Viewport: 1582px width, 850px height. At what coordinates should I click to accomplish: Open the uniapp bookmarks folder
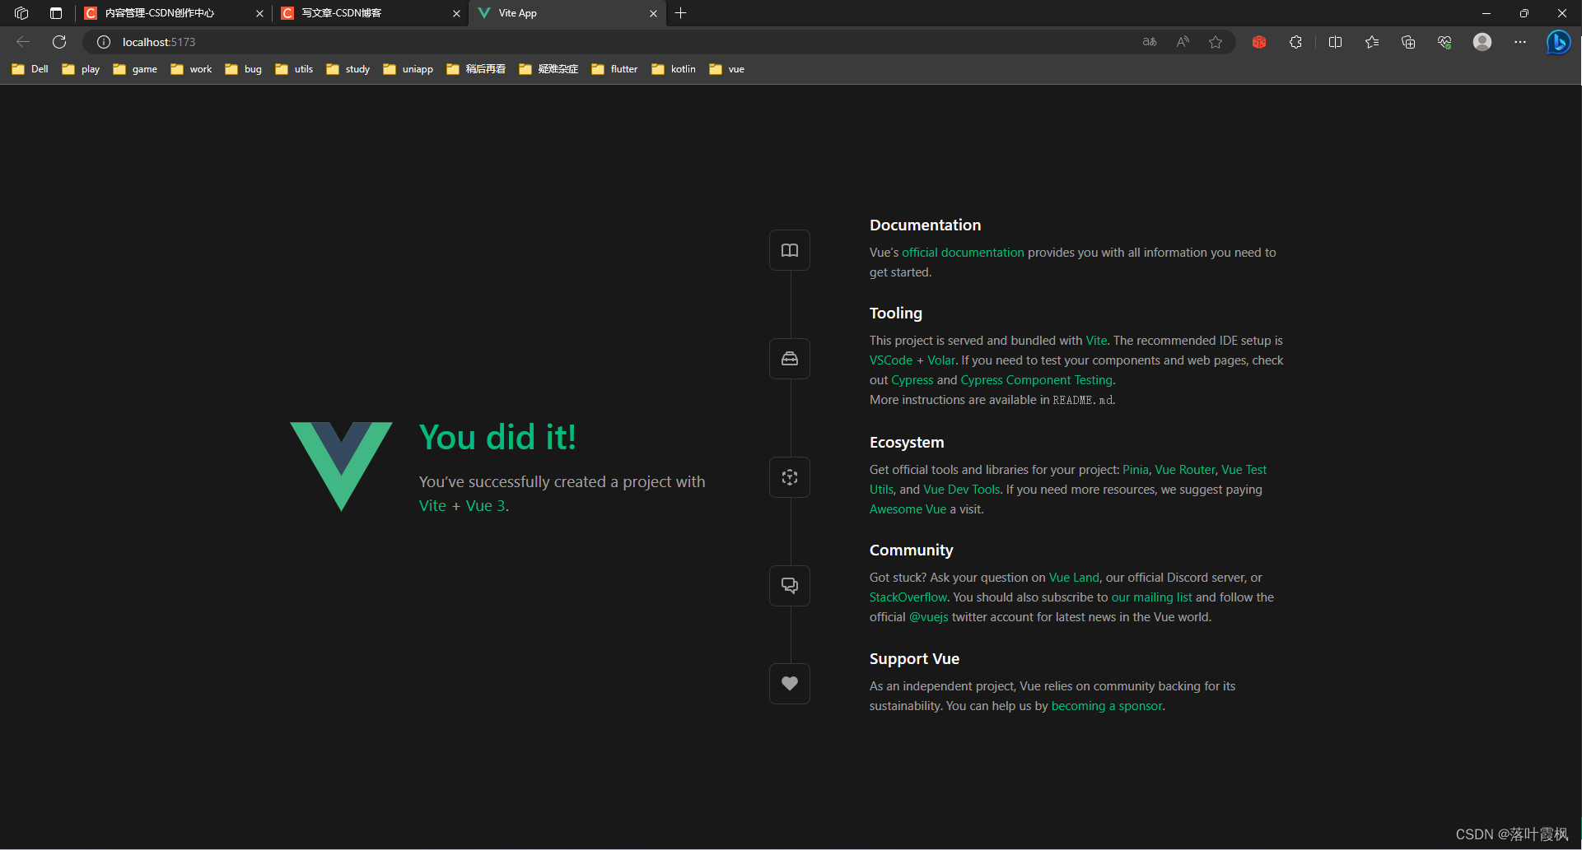click(x=408, y=69)
